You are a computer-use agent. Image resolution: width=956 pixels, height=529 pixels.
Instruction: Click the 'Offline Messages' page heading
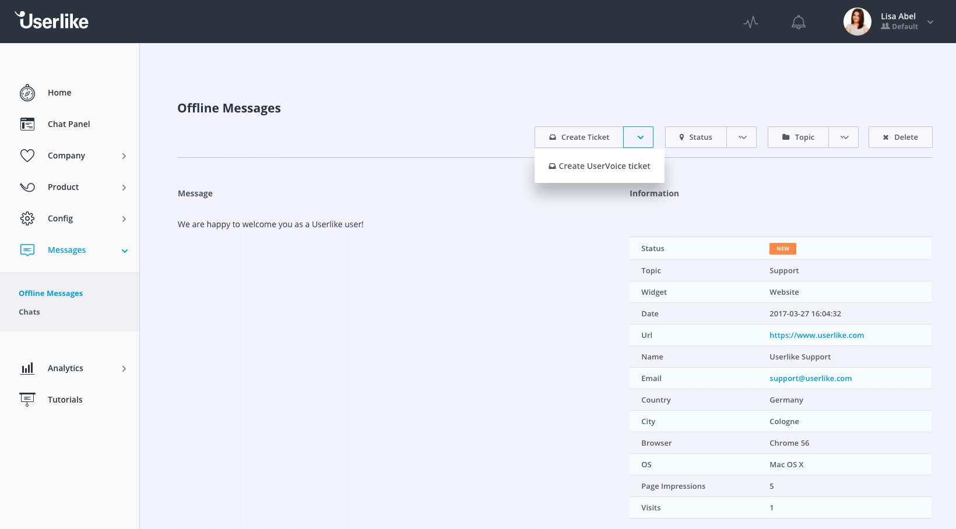[x=229, y=108]
